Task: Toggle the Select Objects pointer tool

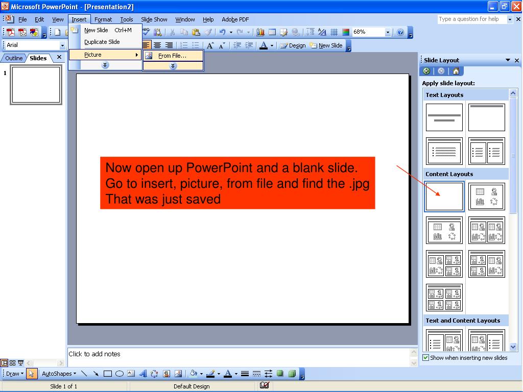Action: coord(31,374)
